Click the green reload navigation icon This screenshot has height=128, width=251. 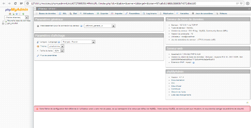coord(23,14)
